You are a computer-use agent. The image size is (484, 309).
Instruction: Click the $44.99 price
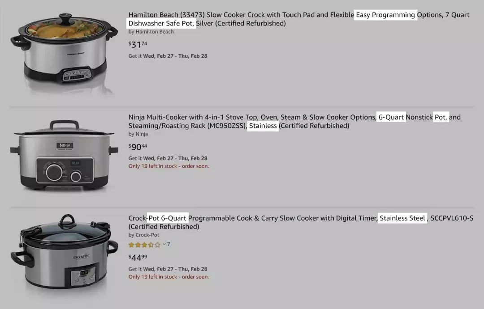tap(138, 257)
